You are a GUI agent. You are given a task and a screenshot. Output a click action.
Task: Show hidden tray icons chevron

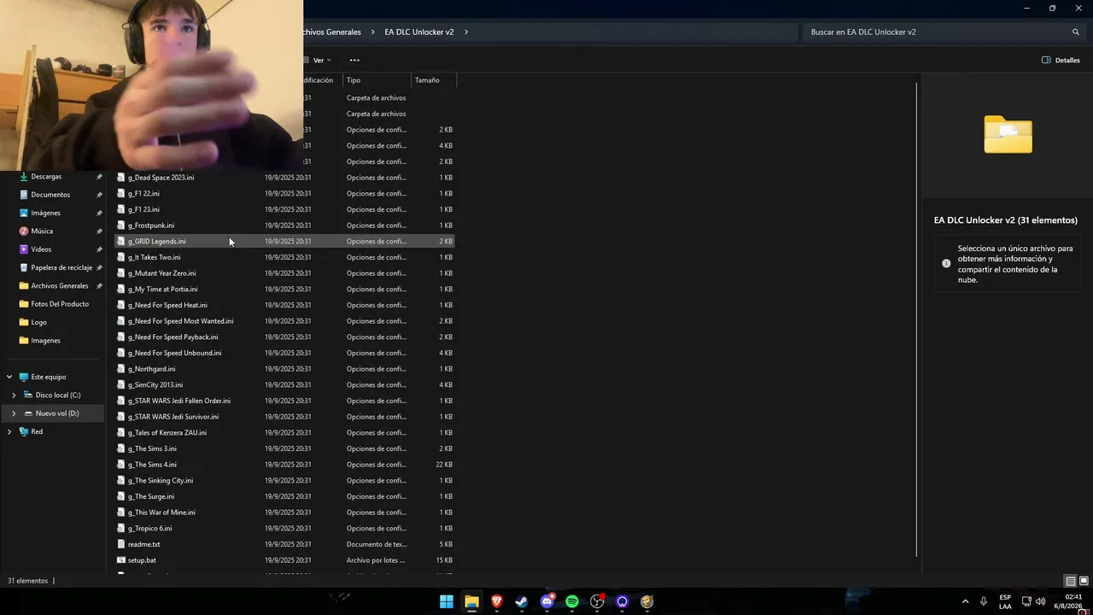click(965, 601)
